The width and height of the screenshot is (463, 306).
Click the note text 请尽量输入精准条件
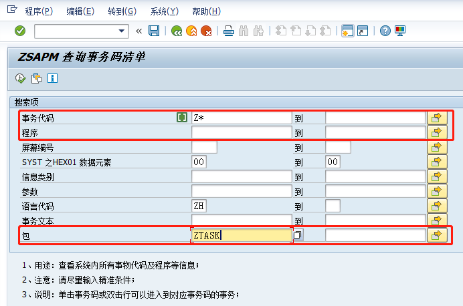(x=96, y=280)
